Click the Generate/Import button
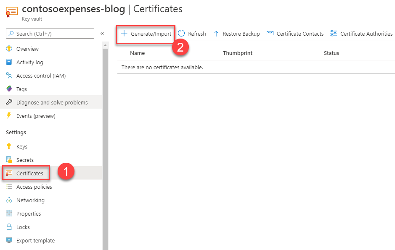This screenshot has width=395, height=250. (x=146, y=34)
